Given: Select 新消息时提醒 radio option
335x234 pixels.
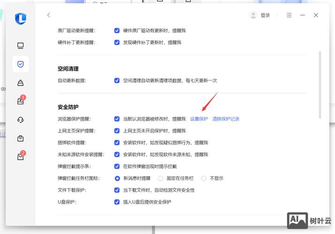Looking at the screenshot, I should [x=117, y=178].
